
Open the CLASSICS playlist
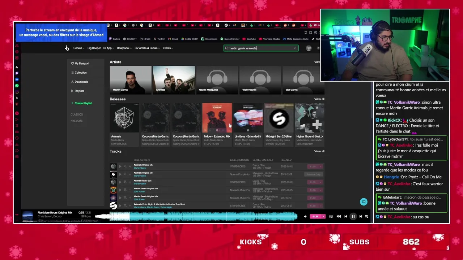coord(77,114)
